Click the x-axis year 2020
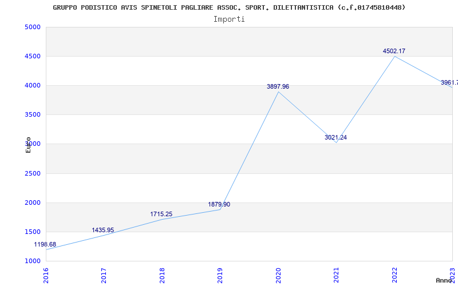Screen dimensions: 458x286 point(278,276)
